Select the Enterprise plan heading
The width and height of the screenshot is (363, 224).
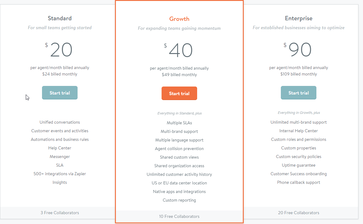coord(299,18)
